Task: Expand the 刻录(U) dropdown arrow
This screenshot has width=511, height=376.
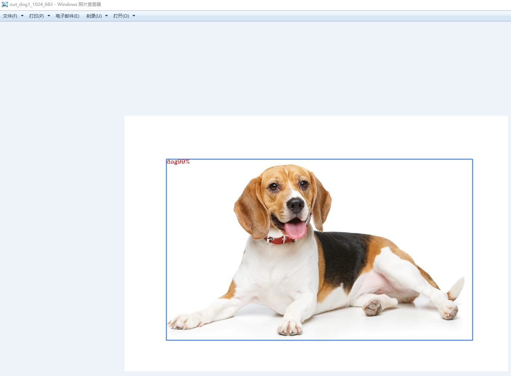Action: [x=106, y=16]
